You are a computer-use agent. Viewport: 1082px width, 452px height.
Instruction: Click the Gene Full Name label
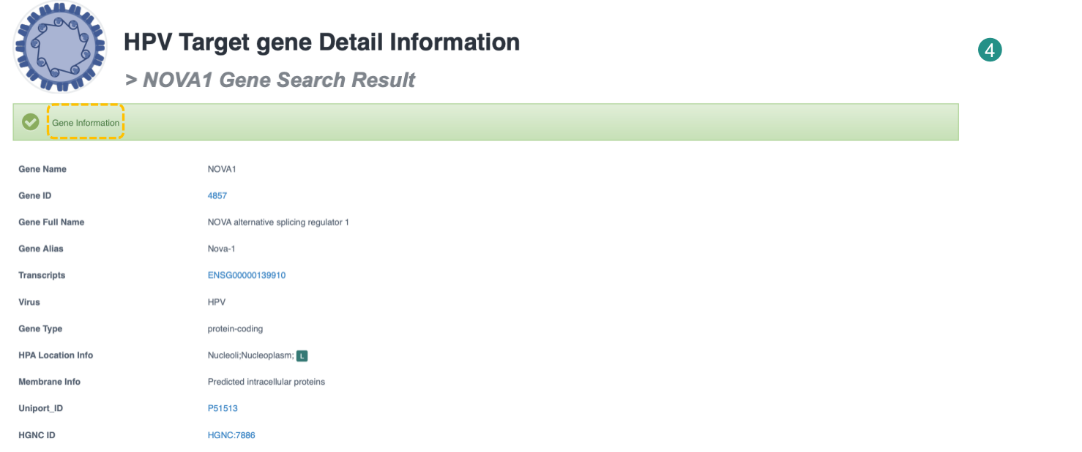tap(51, 222)
